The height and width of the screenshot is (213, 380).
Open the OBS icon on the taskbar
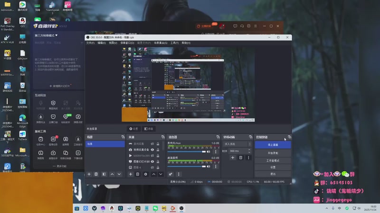(x=181, y=208)
